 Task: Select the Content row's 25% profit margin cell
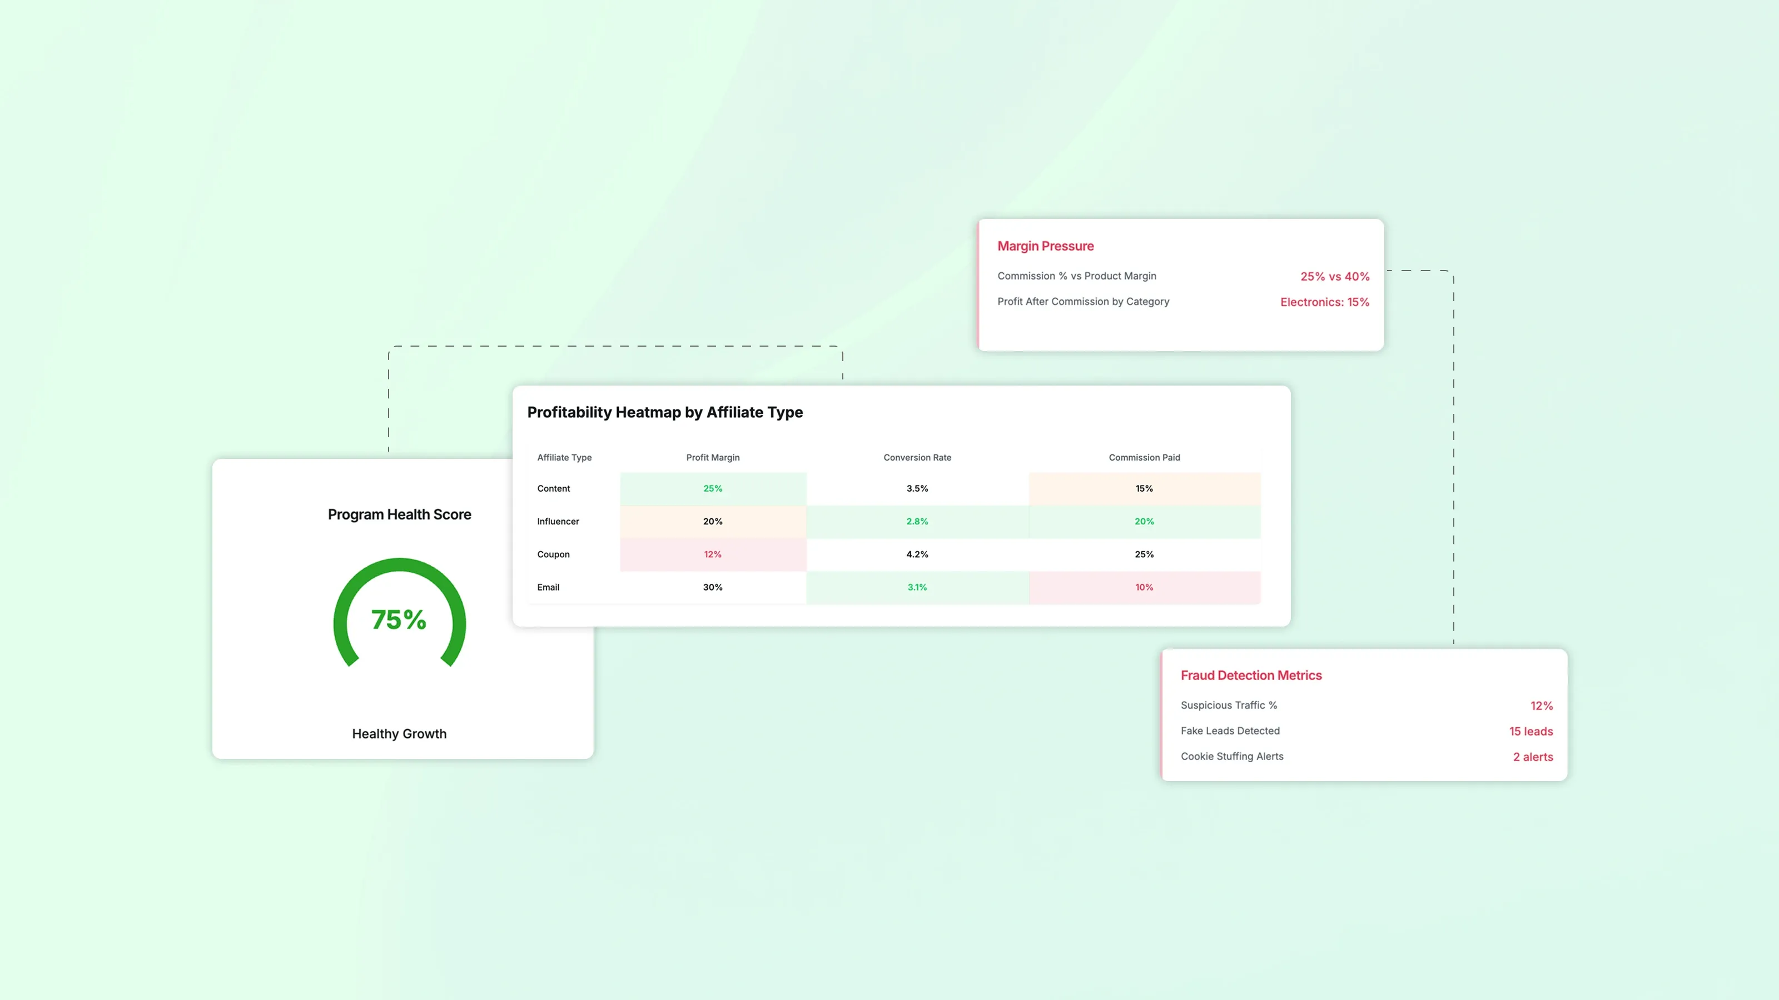pyautogui.click(x=713, y=489)
